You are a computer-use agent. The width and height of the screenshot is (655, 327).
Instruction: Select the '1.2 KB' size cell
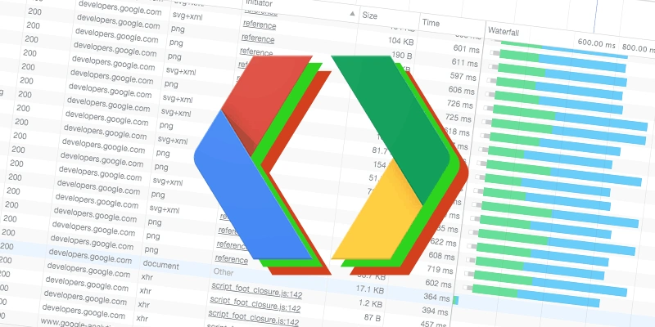(370, 303)
